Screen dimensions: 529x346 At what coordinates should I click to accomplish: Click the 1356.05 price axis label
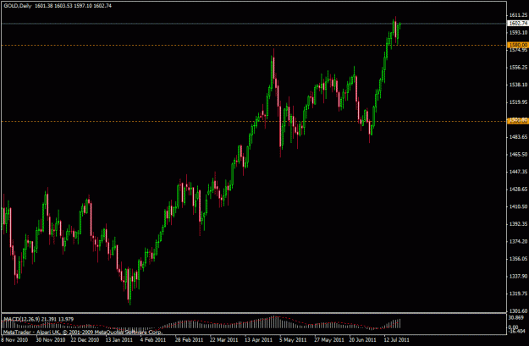pyautogui.click(x=519, y=259)
